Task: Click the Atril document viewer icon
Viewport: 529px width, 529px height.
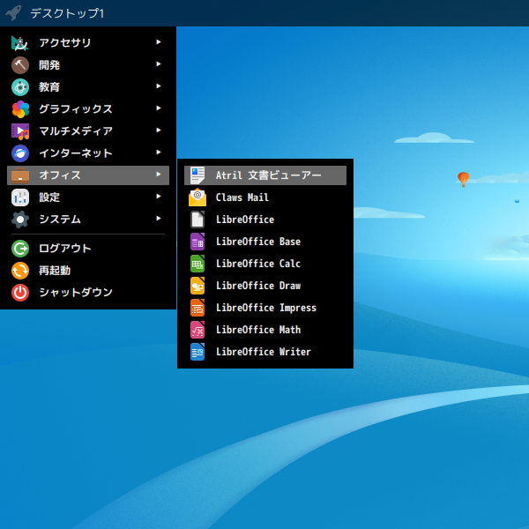Action: [197, 175]
